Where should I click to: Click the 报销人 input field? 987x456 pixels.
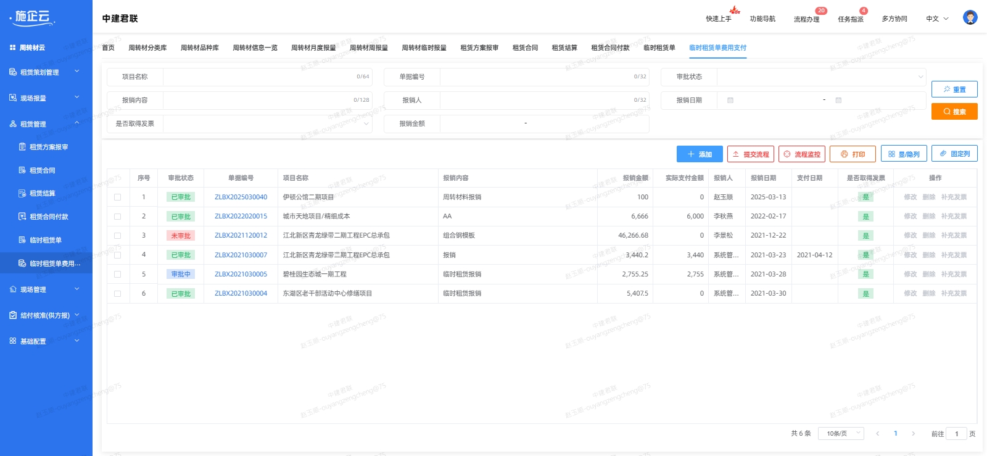coord(544,100)
